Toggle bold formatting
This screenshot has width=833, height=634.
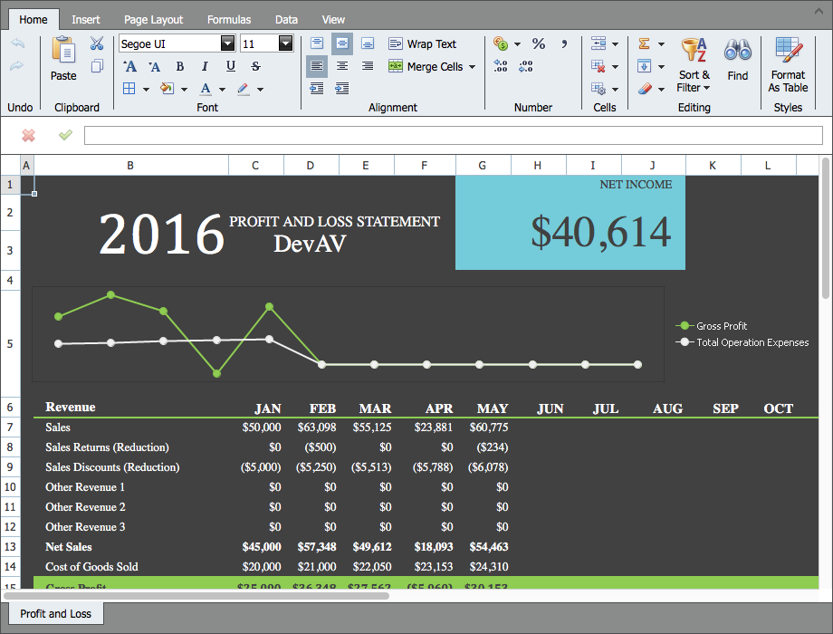180,66
